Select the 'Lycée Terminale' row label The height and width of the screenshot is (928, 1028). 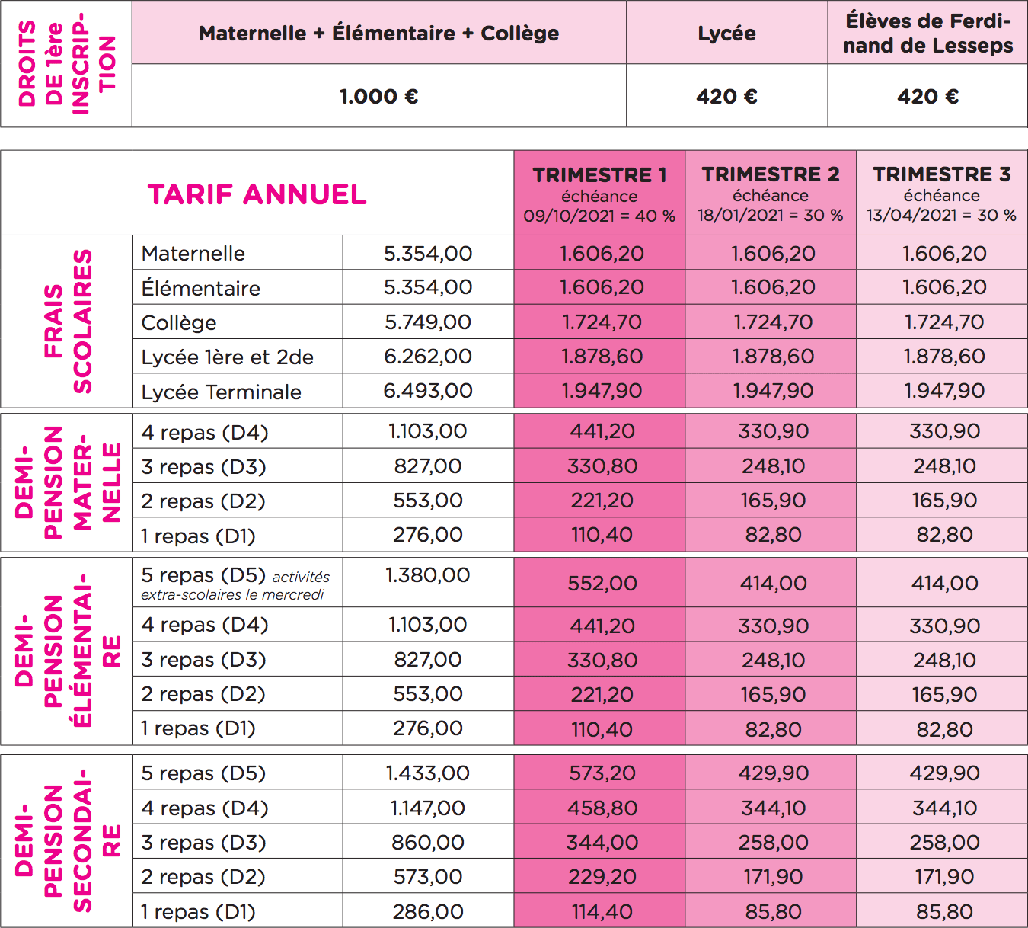[222, 392]
